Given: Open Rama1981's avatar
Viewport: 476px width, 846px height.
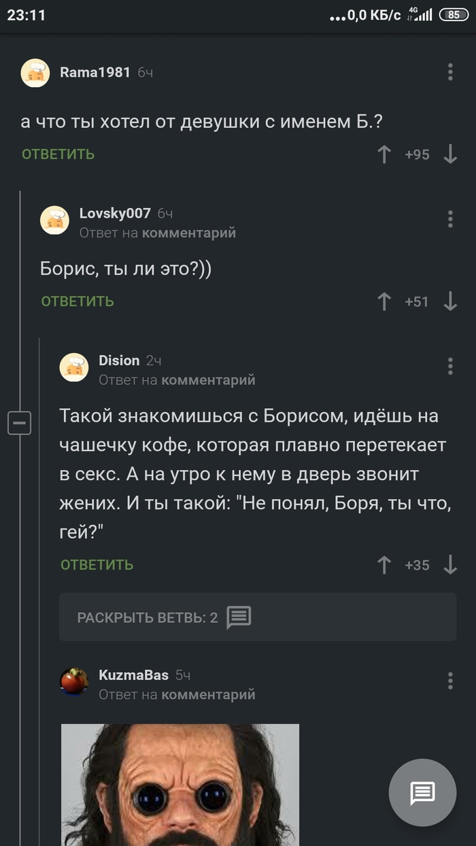Looking at the screenshot, I should click(35, 73).
